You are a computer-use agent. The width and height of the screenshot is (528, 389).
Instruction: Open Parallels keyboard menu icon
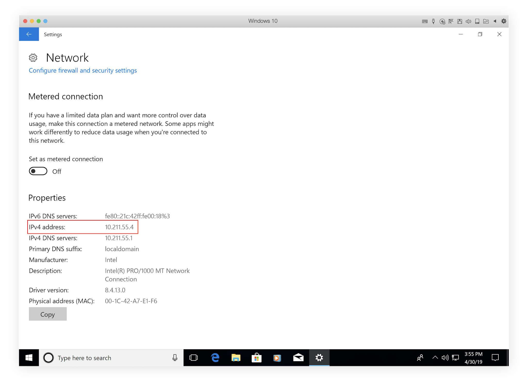pyautogui.click(x=425, y=21)
